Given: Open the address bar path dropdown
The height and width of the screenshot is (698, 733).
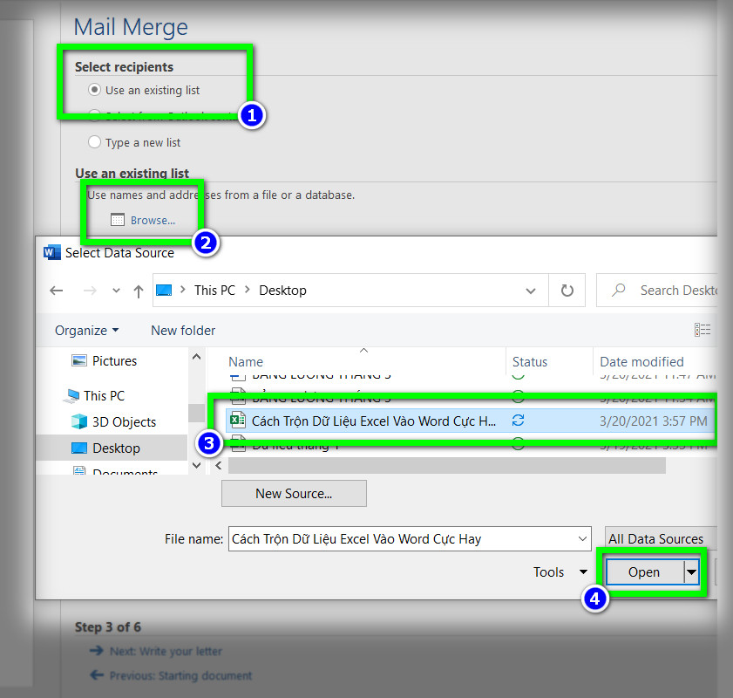Looking at the screenshot, I should [x=531, y=291].
